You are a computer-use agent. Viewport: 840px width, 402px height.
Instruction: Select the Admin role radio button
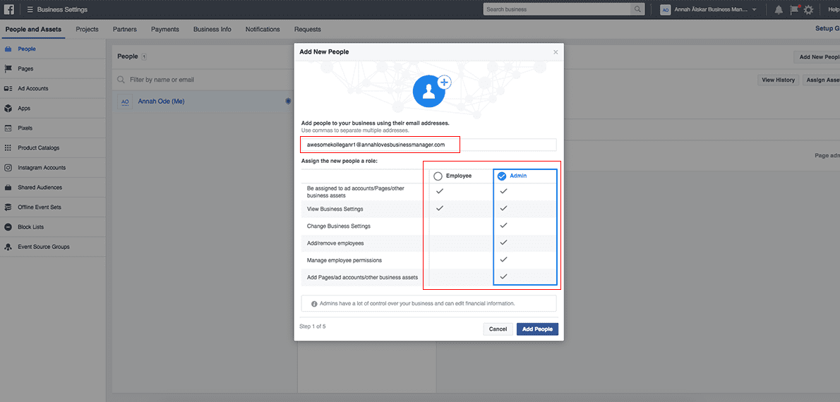tap(502, 176)
